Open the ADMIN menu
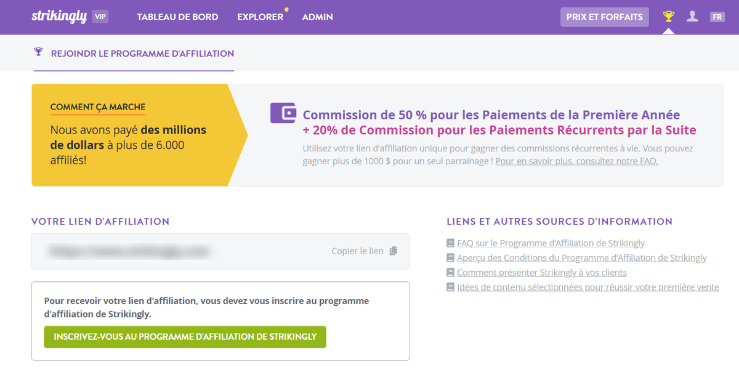This screenshot has width=739, height=392. pyautogui.click(x=317, y=17)
